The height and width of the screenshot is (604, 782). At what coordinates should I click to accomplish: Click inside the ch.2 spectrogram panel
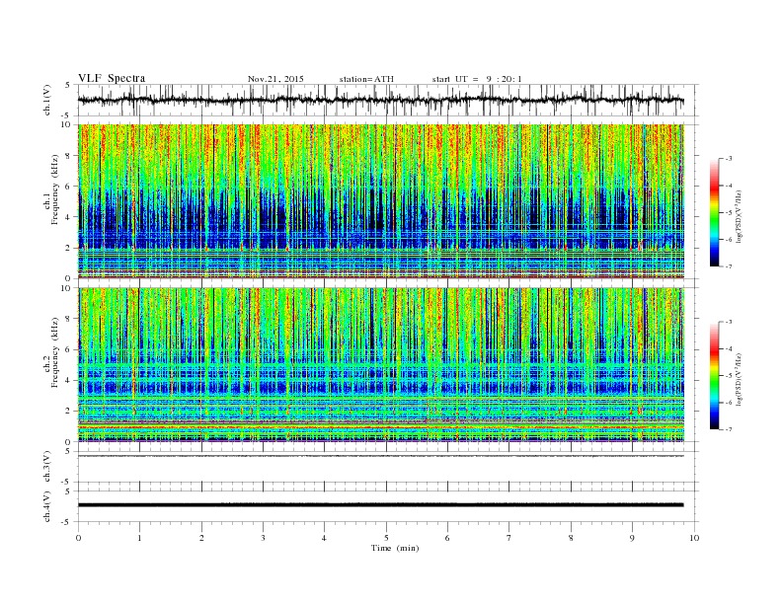pos(381,365)
